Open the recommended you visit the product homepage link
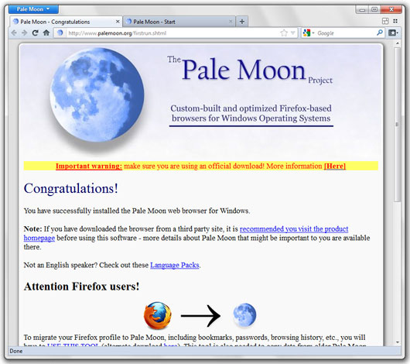 (x=294, y=229)
